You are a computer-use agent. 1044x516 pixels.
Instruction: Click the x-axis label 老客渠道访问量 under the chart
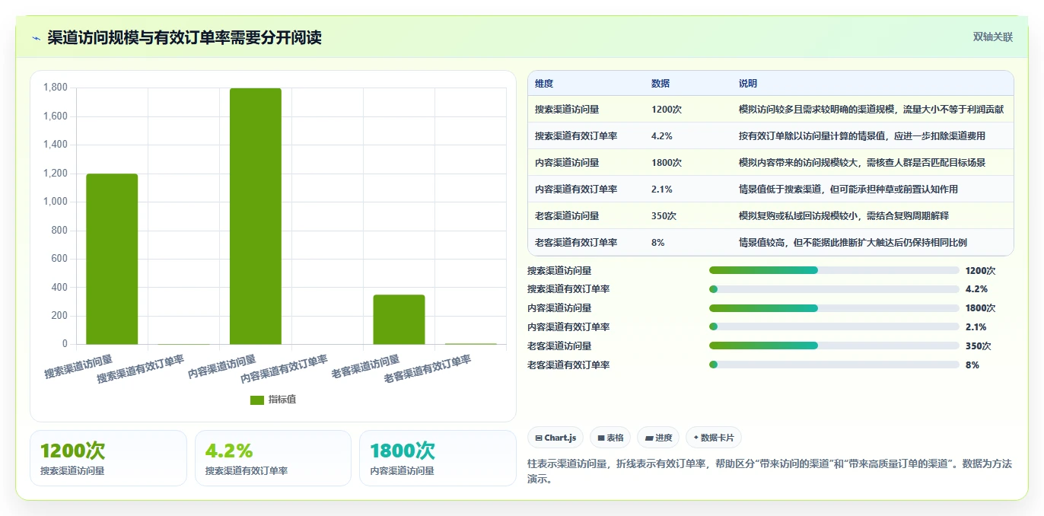366,367
